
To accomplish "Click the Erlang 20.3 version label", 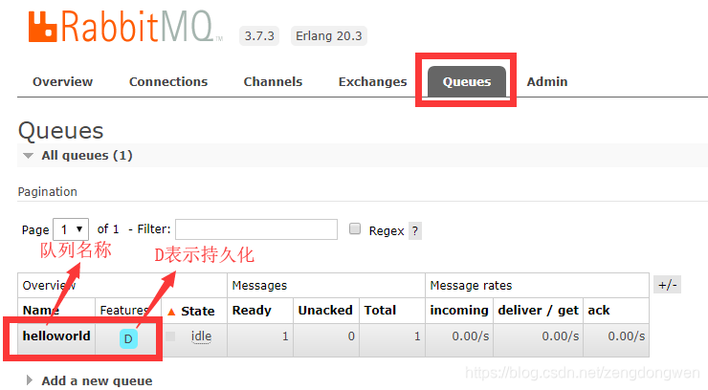I will 329,36.
